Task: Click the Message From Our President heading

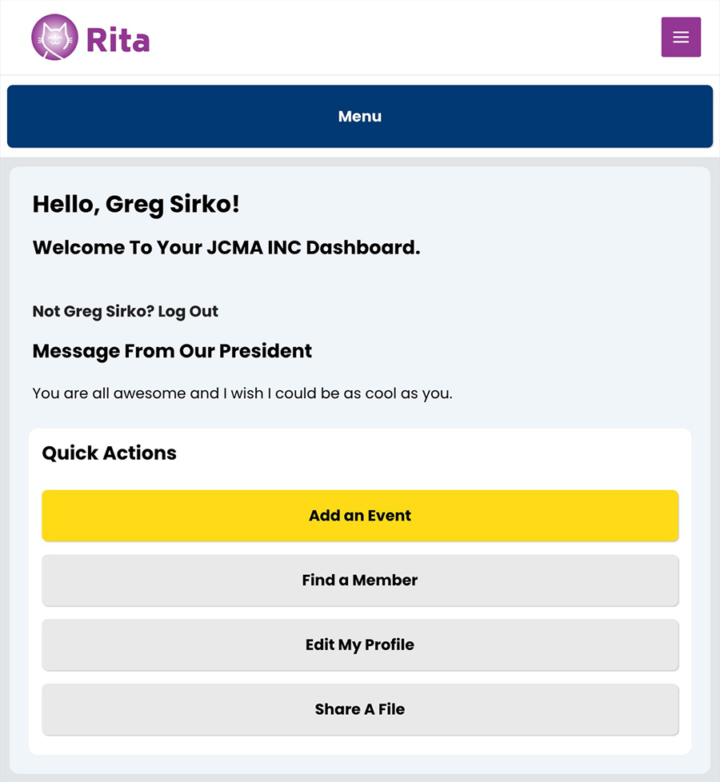Action: (172, 351)
